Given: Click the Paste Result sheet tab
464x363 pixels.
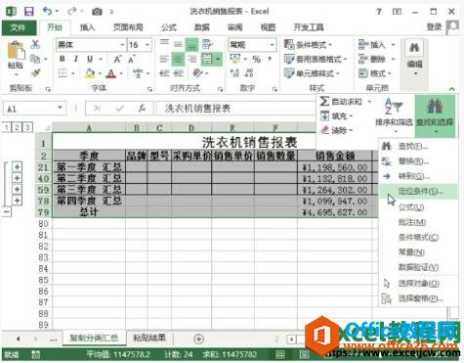Looking at the screenshot, I should click(149, 338).
